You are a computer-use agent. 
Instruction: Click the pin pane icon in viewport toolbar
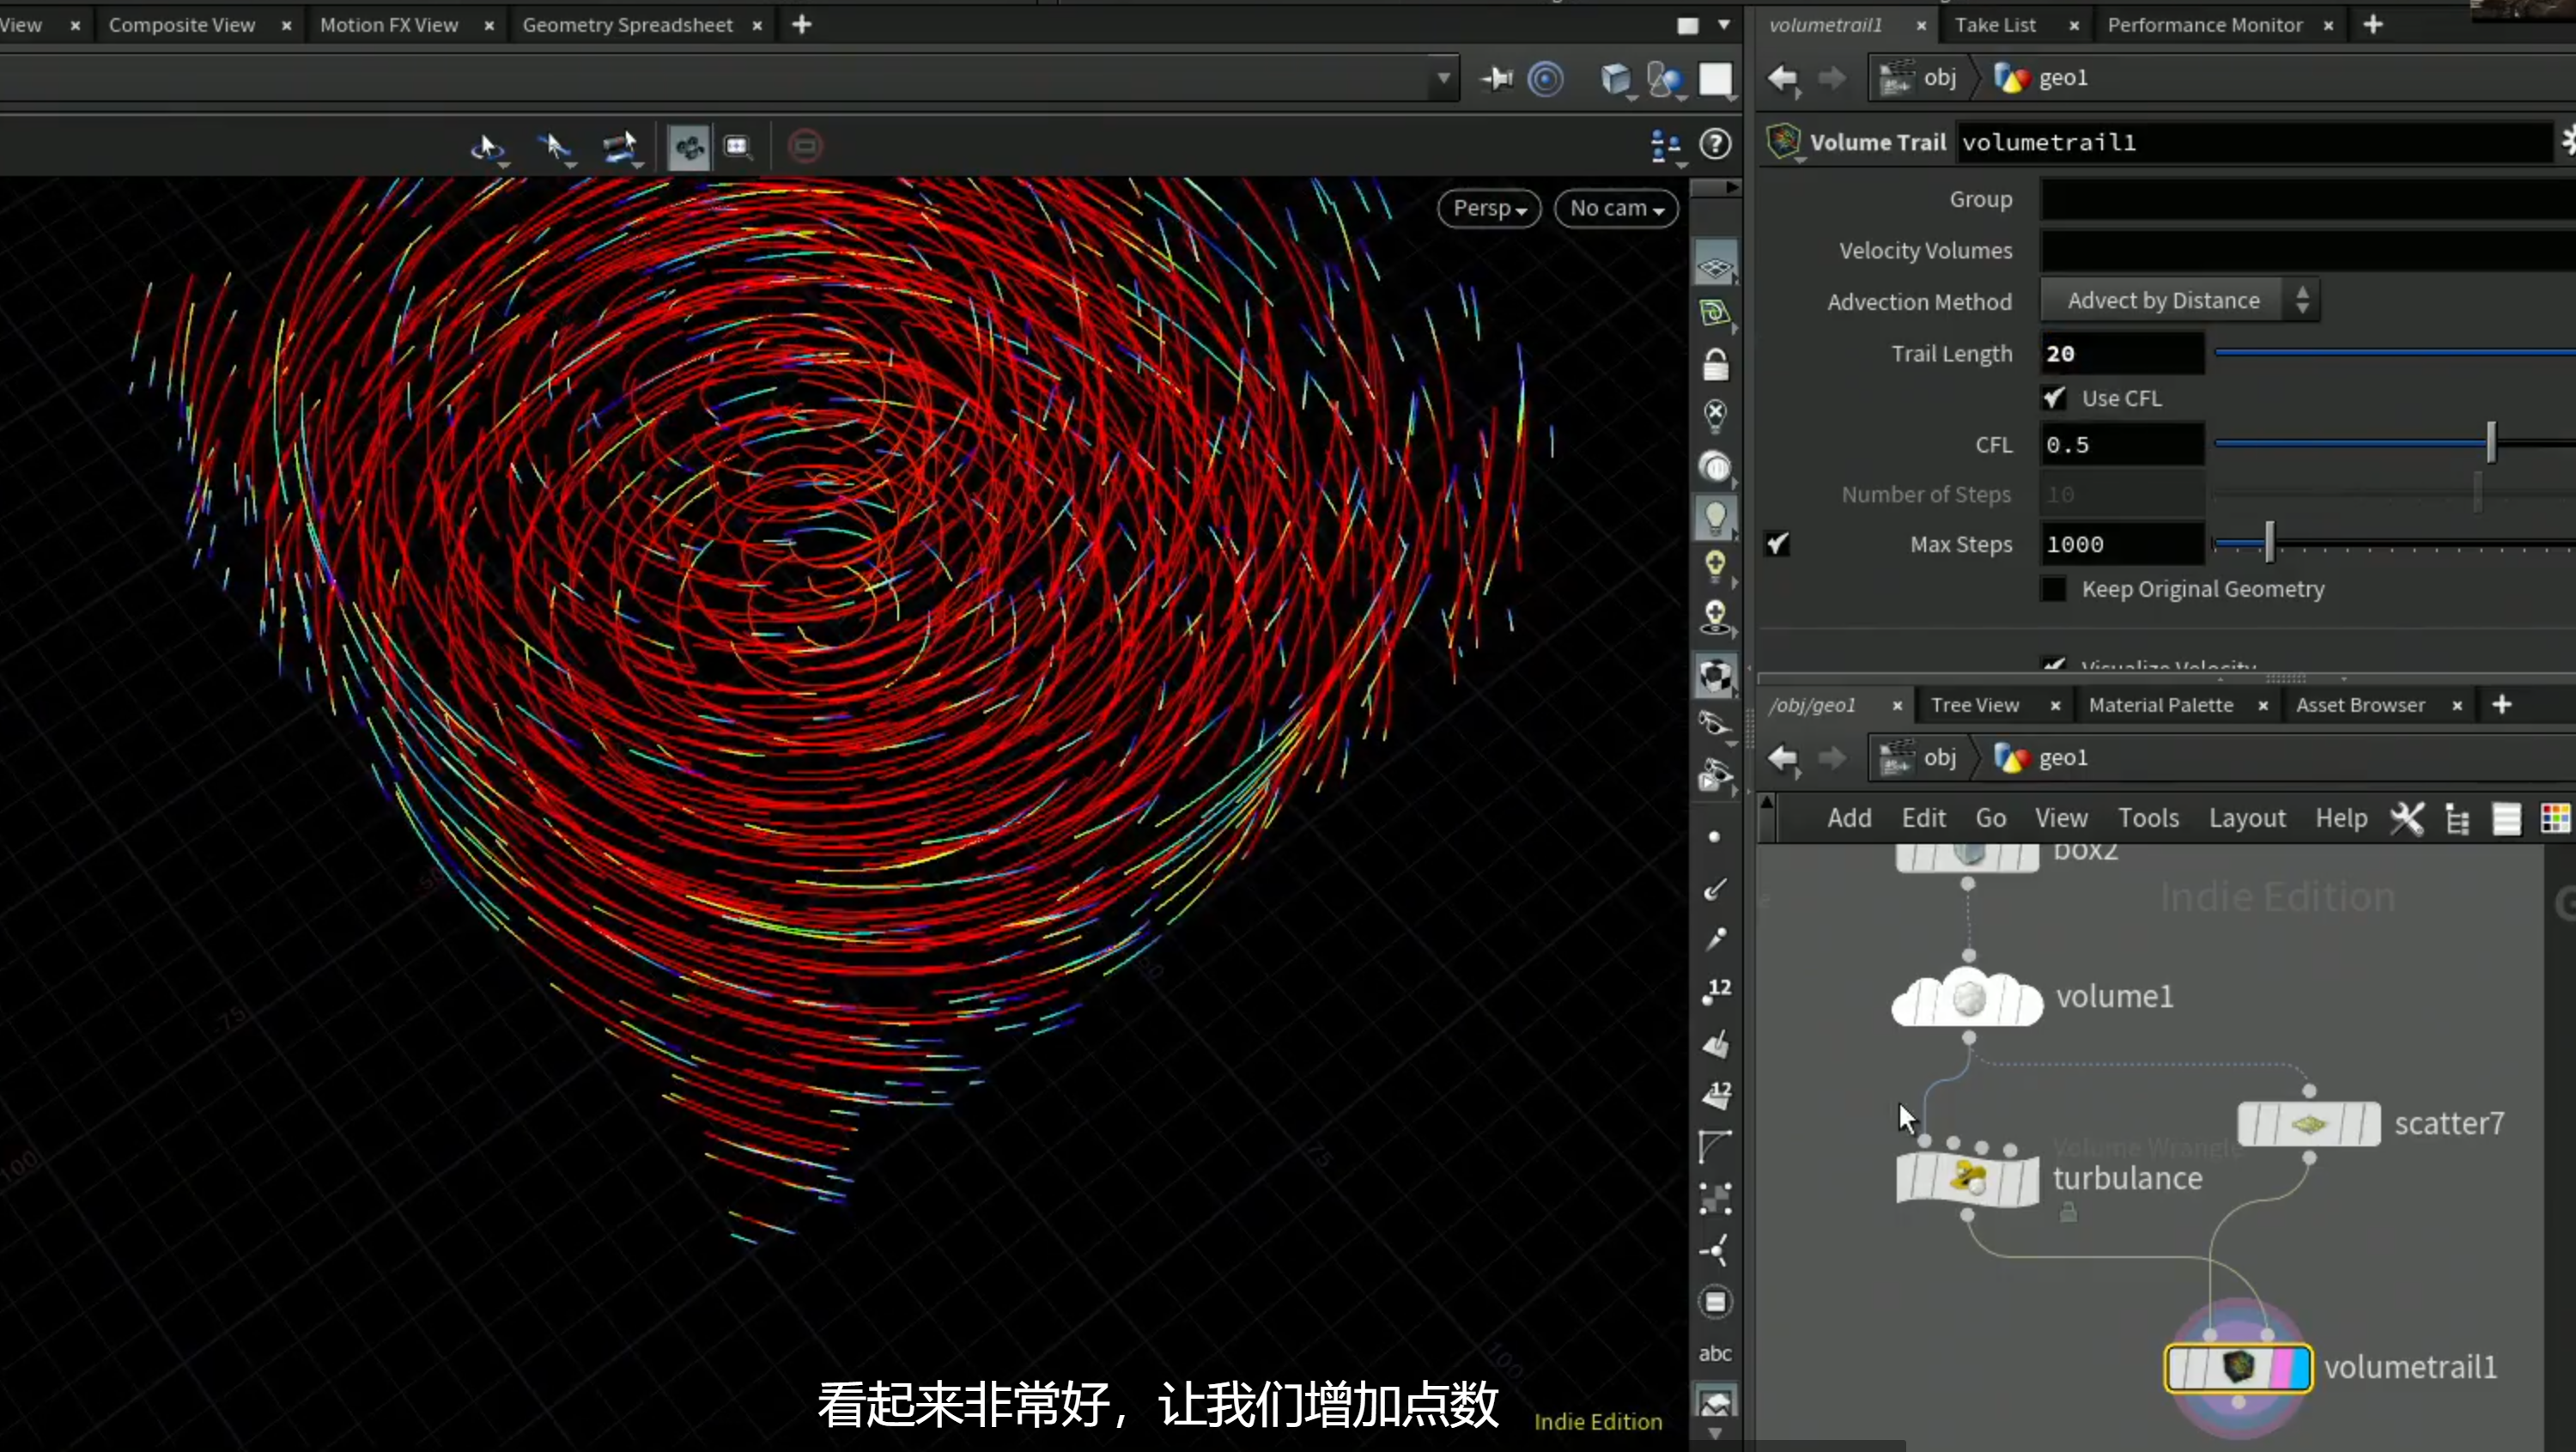[x=1497, y=79]
